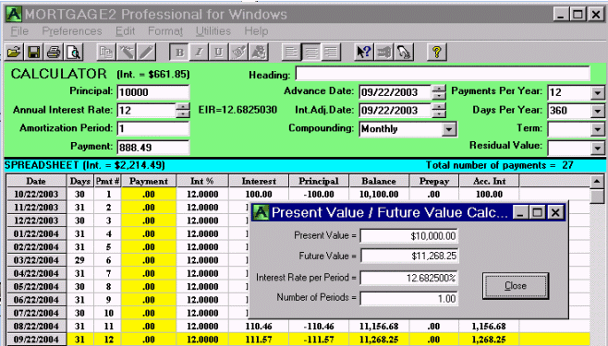Click the Payment field showing 888.49

(x=153, y=147)
